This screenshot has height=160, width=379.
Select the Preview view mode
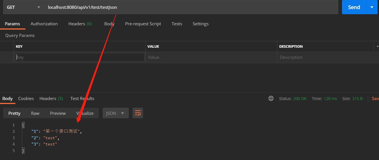[x=58, y=113]
